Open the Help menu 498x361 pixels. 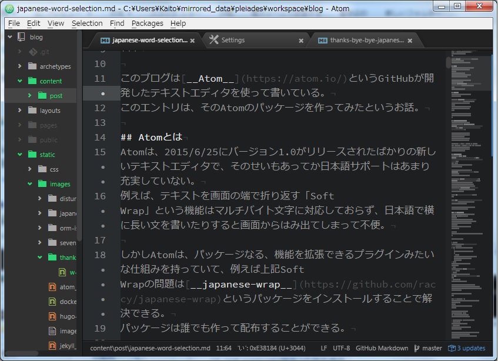tap(178, 23)
